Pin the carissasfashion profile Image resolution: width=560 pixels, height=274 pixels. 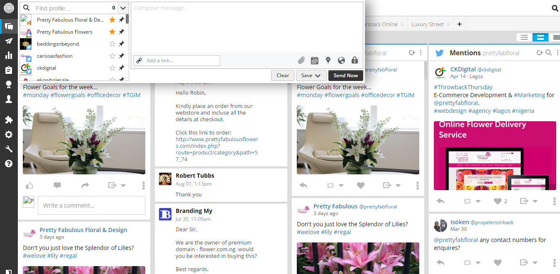click(x=121, y=56)
